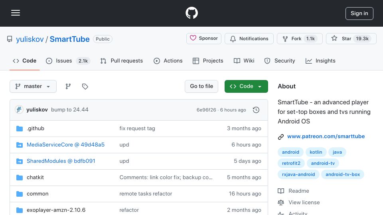
Task: Open the yuliskov owner profile link
Action: (x=30, y=39)
